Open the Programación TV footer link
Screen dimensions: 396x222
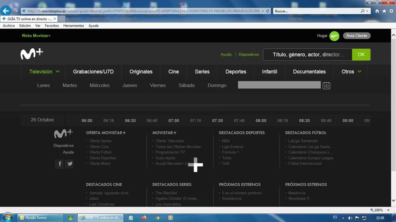170,152
